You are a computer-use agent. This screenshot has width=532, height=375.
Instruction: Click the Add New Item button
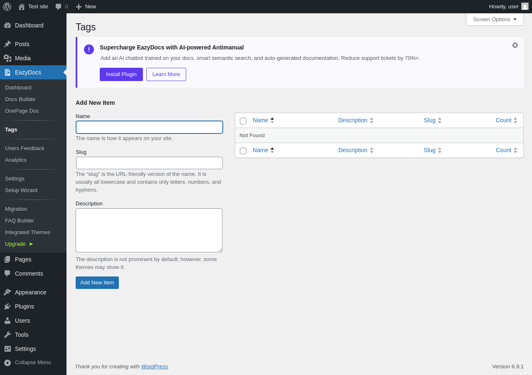[97, 283]
